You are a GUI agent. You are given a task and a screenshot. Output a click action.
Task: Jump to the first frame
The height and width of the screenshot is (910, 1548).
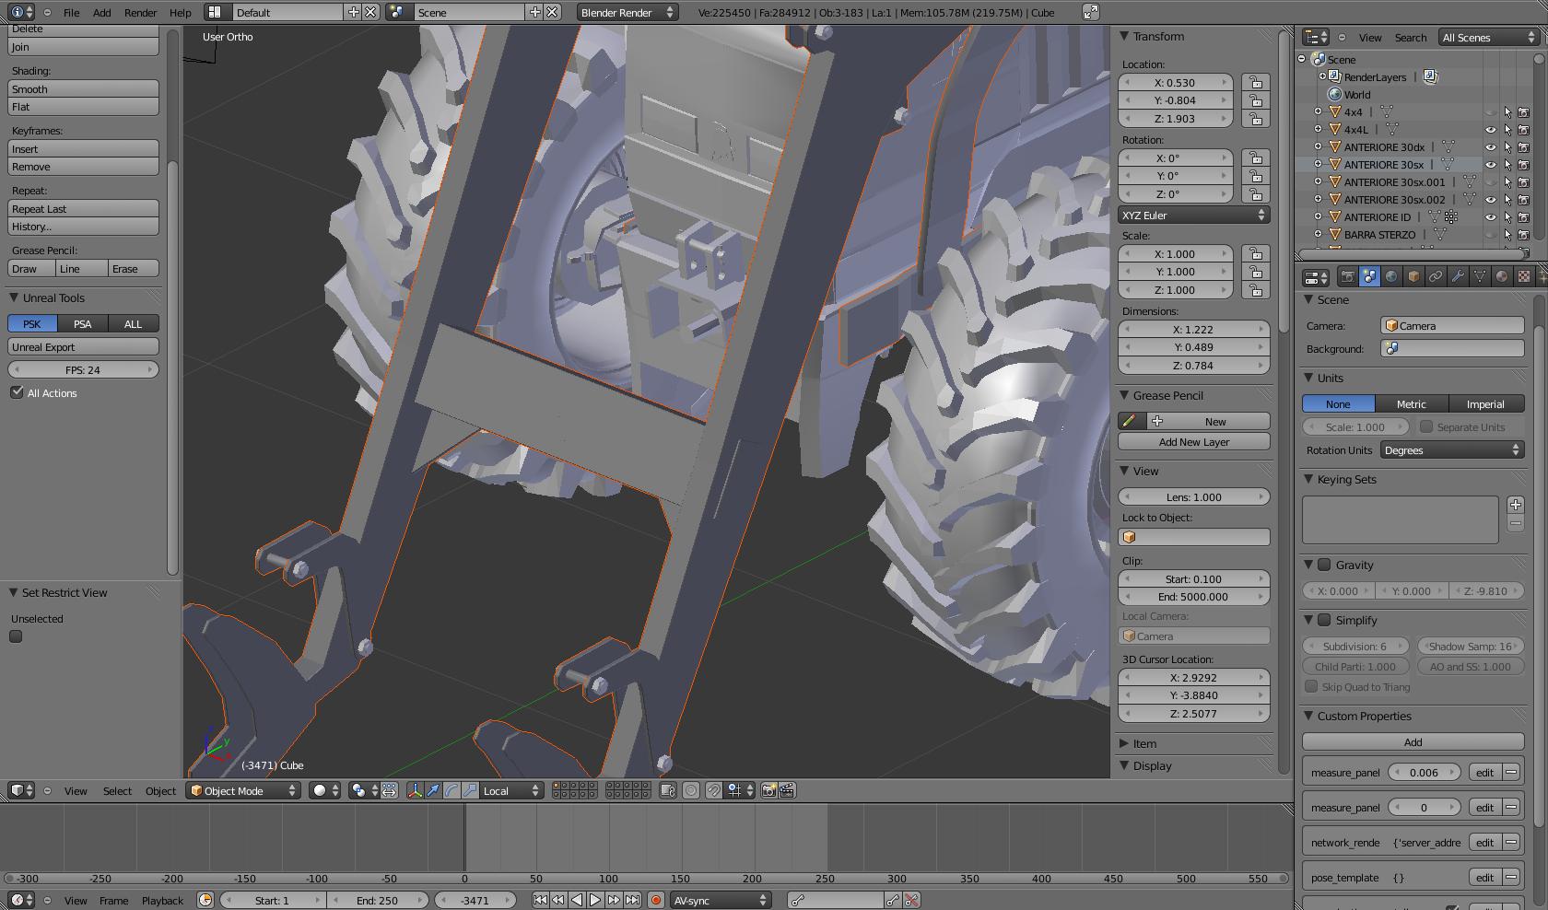tap(540, 900)
